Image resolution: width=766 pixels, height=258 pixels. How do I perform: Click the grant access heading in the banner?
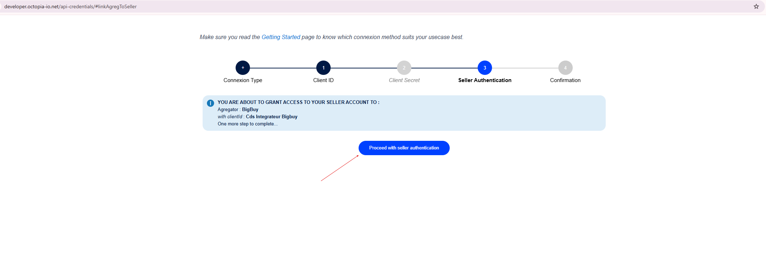pos(298,102)
